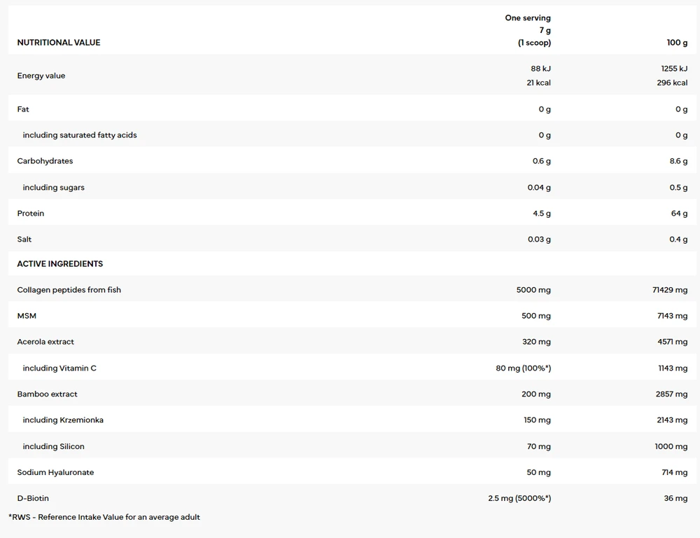Screen dimensions: 700x538
Task: Select the 2.5 mg (5000%*) biotin value
Action: click(519, 498)
